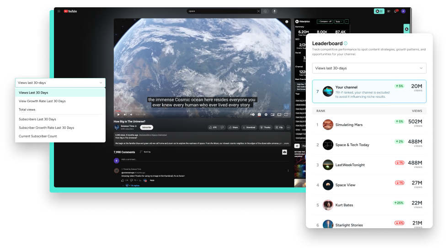Dislike the video with thumbs down
This screenshot has width=448, height=251.
pyautogui.click(x=222, y=127)
